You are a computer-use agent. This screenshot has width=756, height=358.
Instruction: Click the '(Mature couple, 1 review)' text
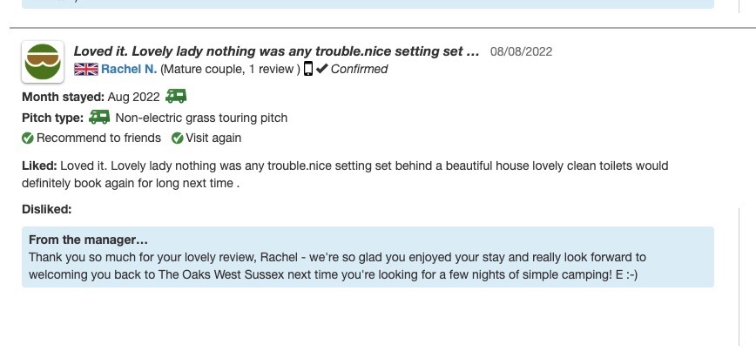point(230,69)
